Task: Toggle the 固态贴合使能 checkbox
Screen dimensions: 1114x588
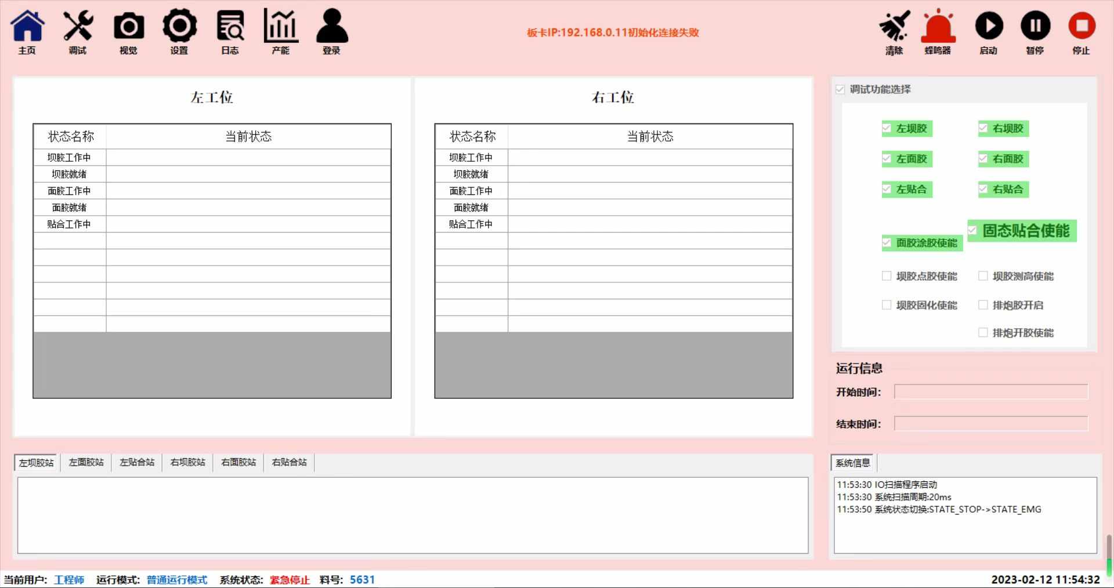Action: 972,230
